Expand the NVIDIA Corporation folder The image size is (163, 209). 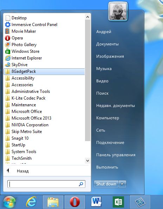click(44, 125)
